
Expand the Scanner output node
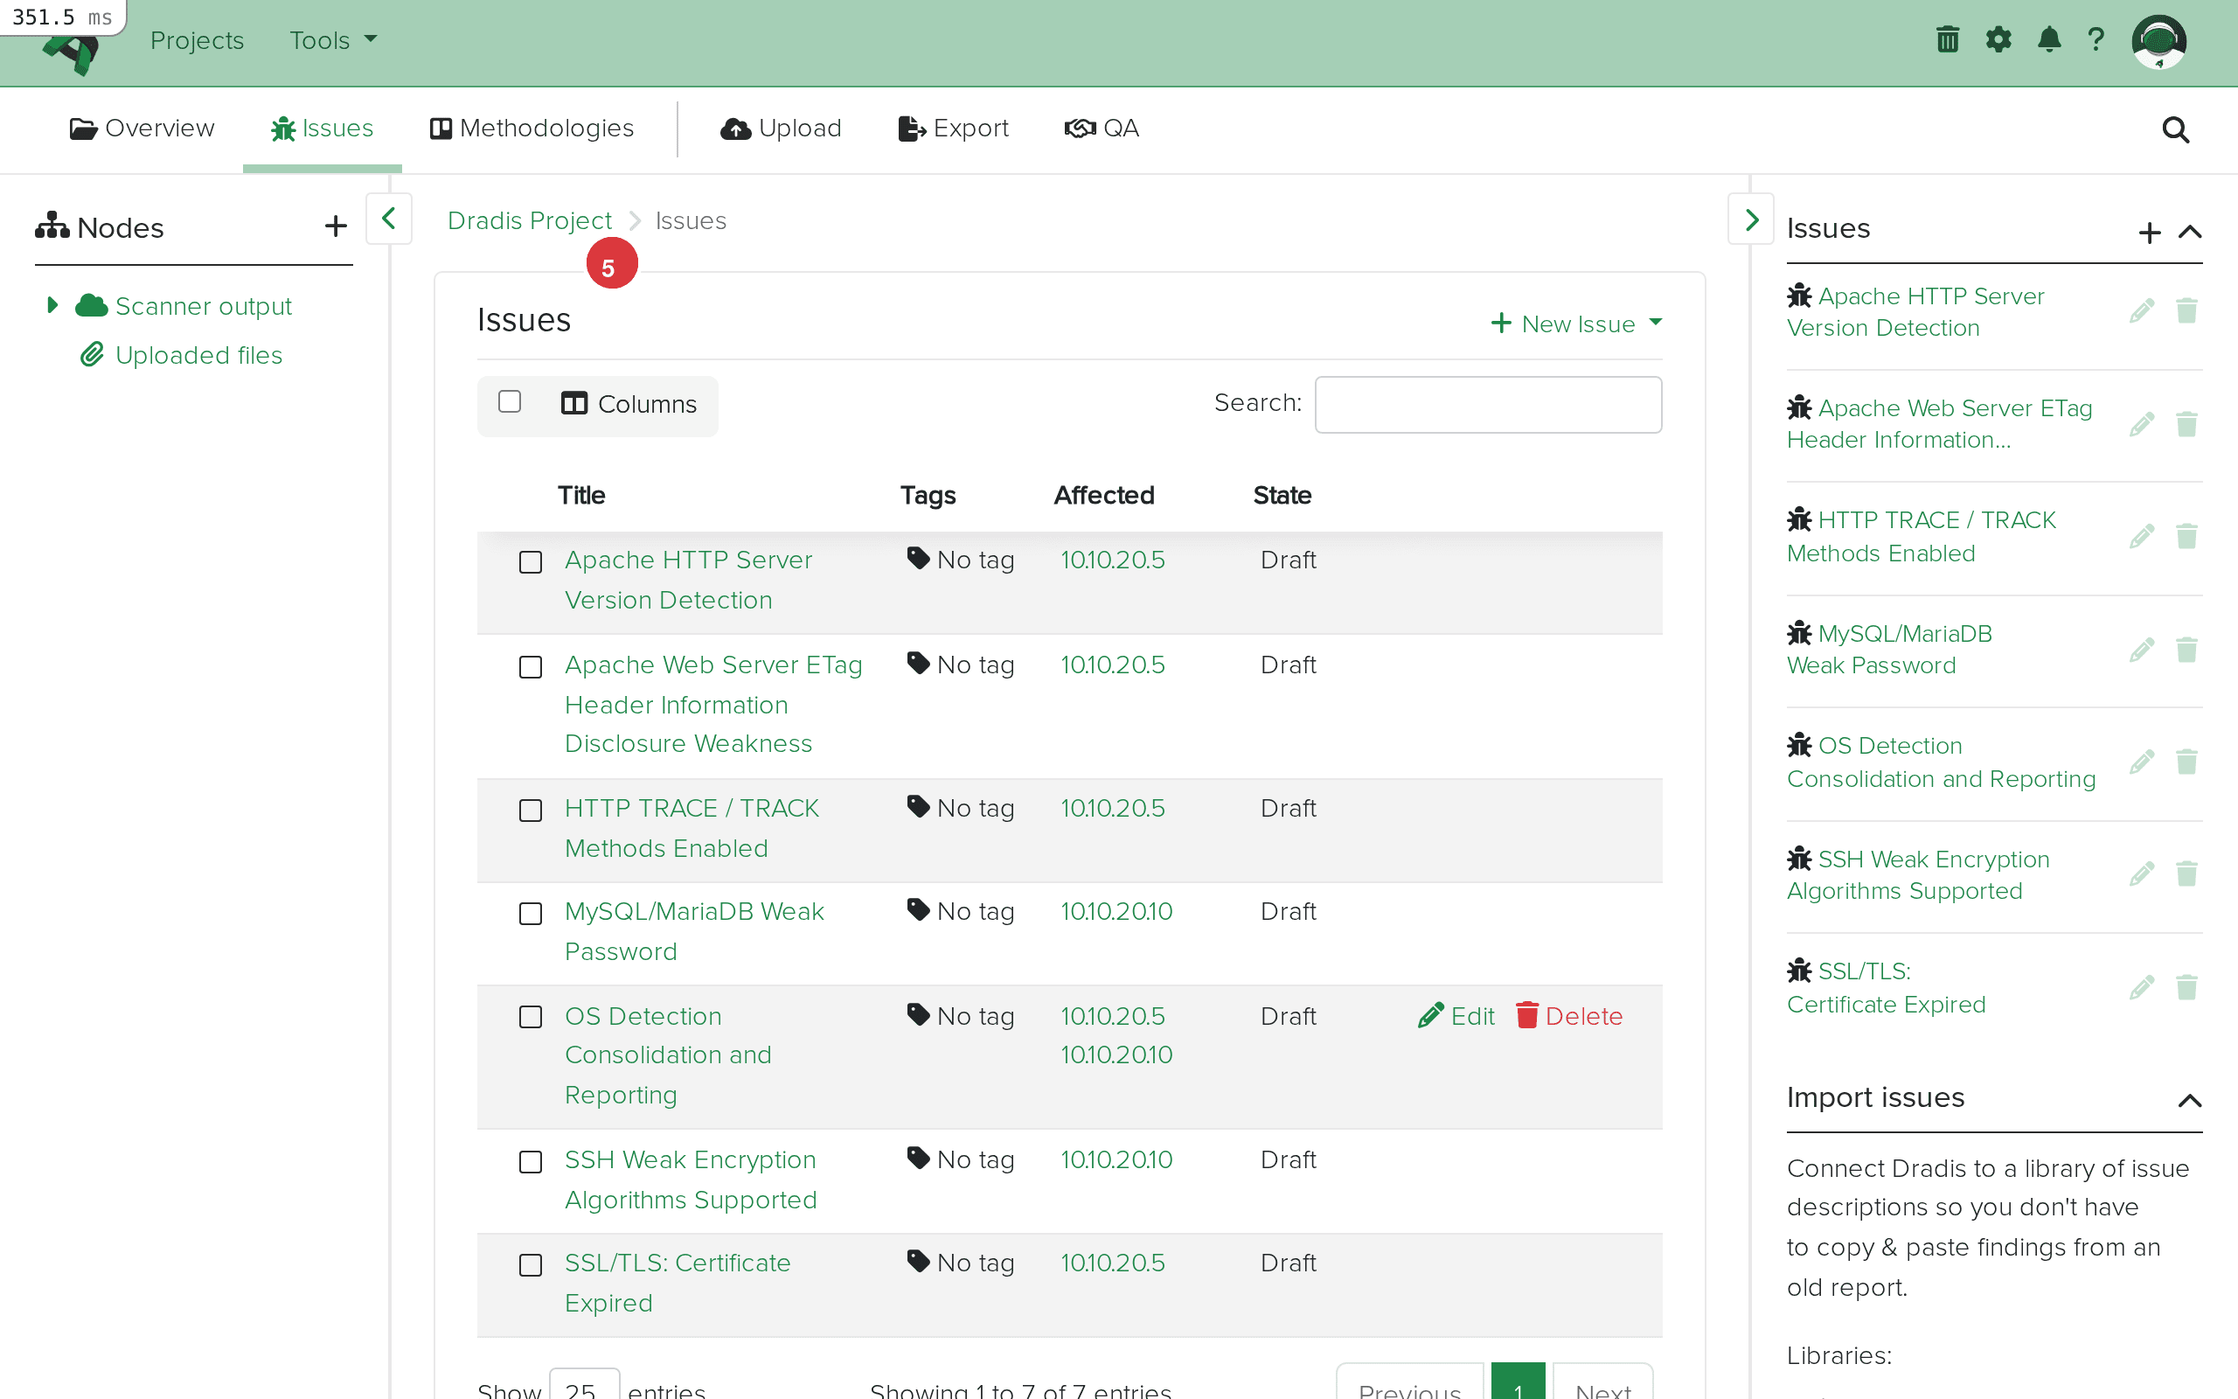click(x=52, y=304)
